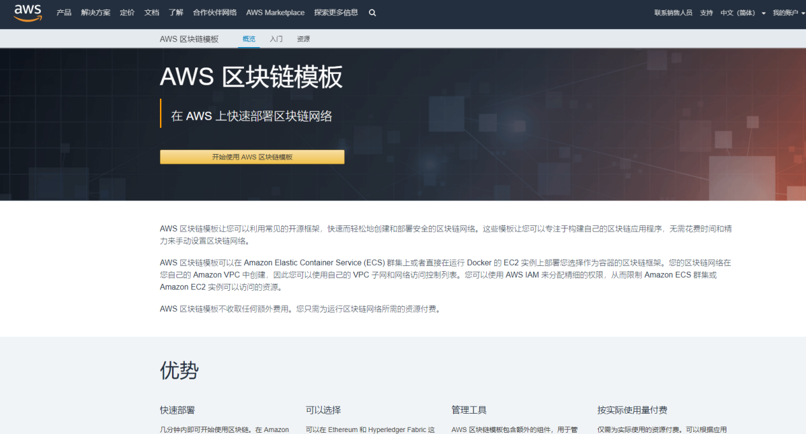This screenshot has height=434, width=806.
Task: Click the AWS logo
Action: coord(28,13)
